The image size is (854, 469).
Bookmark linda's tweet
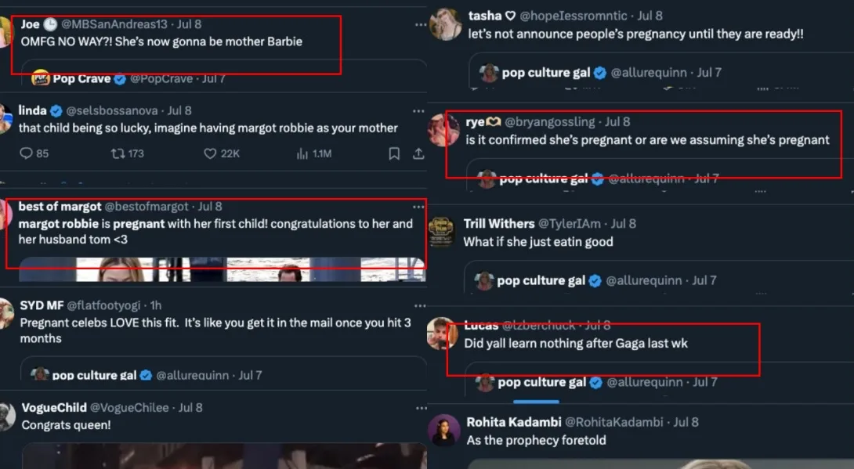[x=394, y=153]
